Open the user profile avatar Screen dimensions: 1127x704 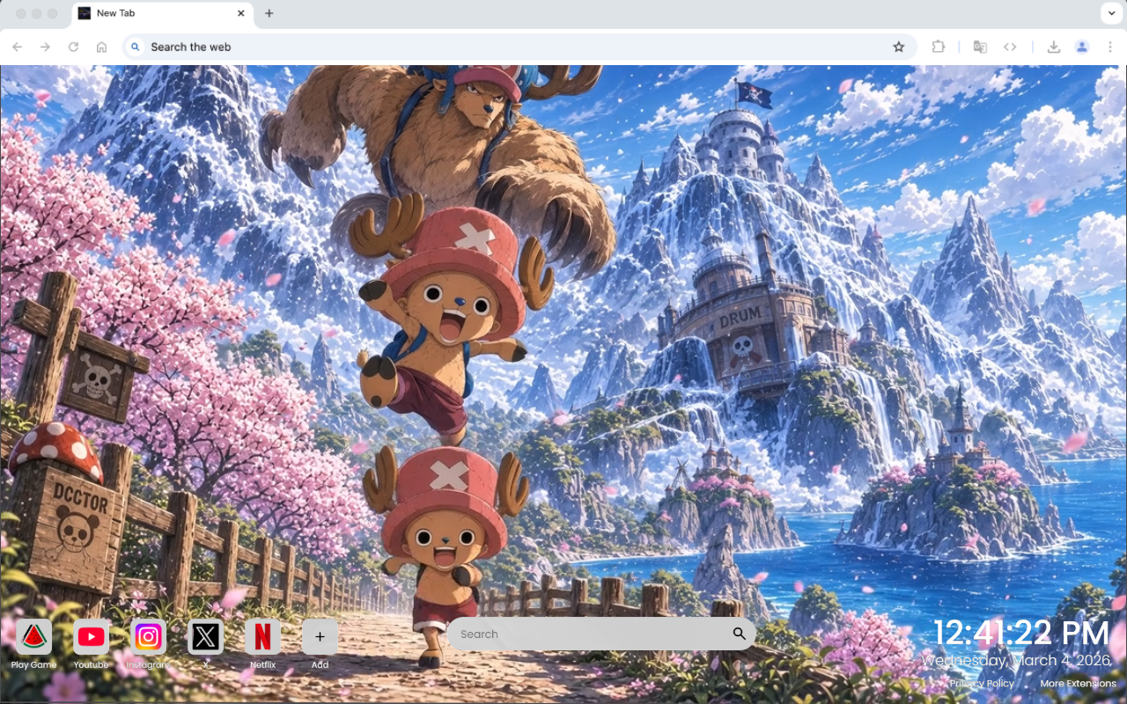coord(1082,47)
